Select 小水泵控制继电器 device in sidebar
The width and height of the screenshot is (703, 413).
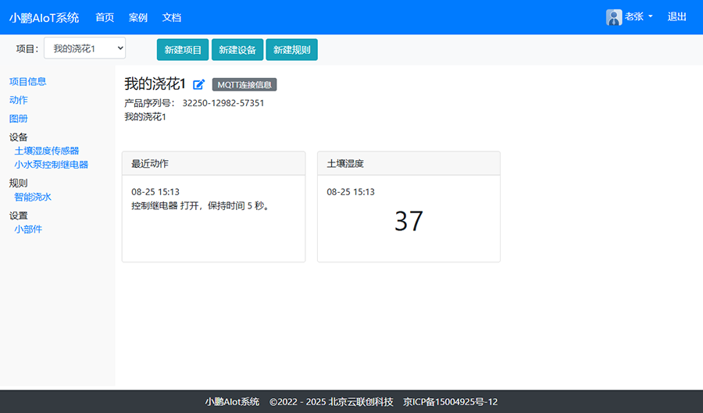click(x=52, y=165)
